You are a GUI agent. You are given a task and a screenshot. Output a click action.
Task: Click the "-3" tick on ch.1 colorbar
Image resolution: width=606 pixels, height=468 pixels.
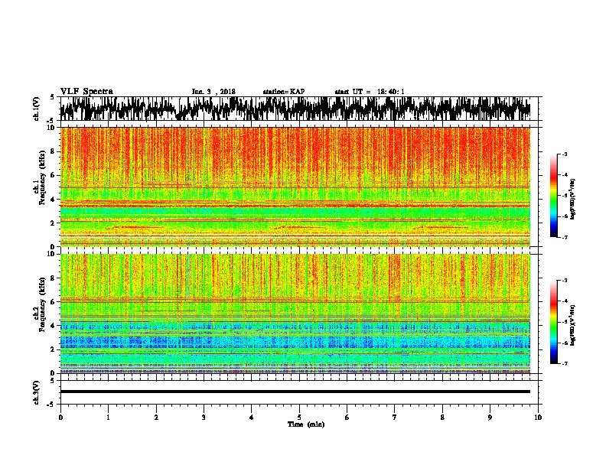[565, 154]
